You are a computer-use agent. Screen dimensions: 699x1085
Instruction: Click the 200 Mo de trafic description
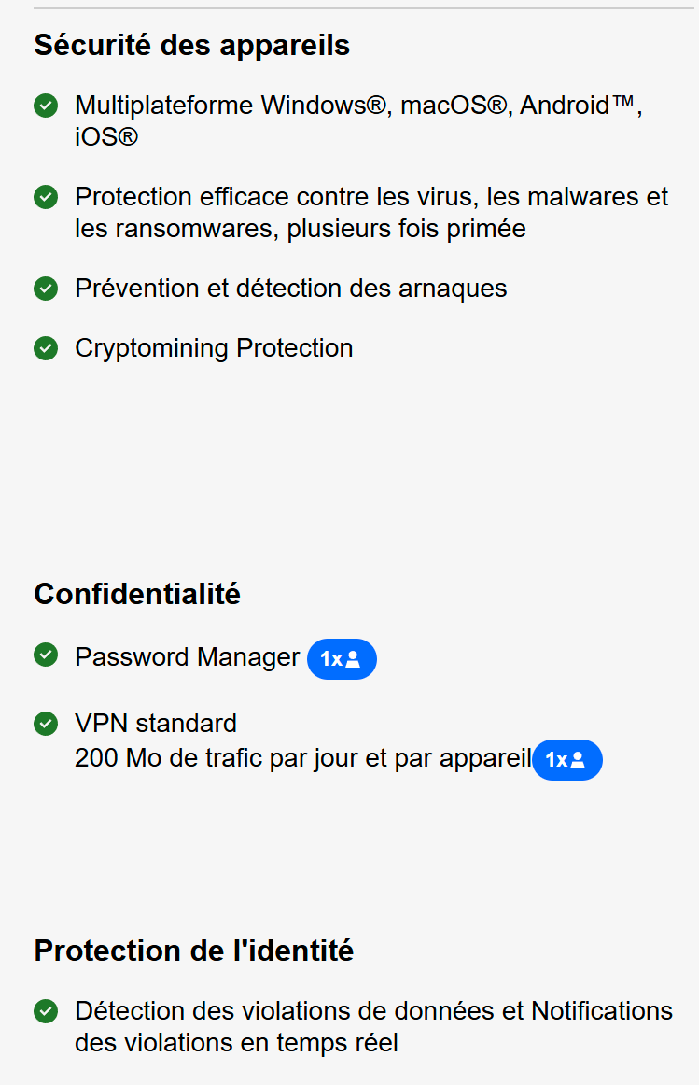[x=302, y=758]
